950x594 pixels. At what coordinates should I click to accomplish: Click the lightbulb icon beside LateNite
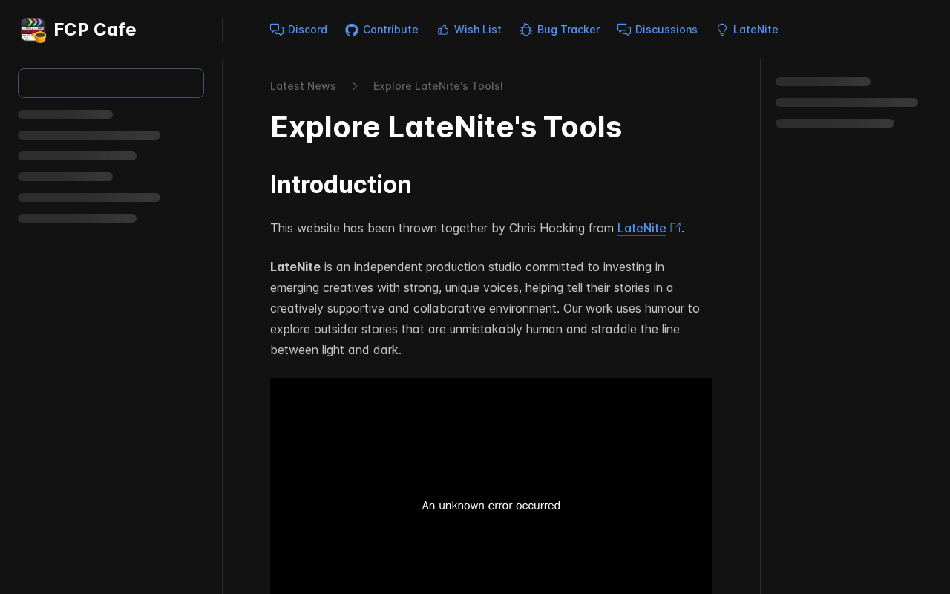(x=722, y=30)
